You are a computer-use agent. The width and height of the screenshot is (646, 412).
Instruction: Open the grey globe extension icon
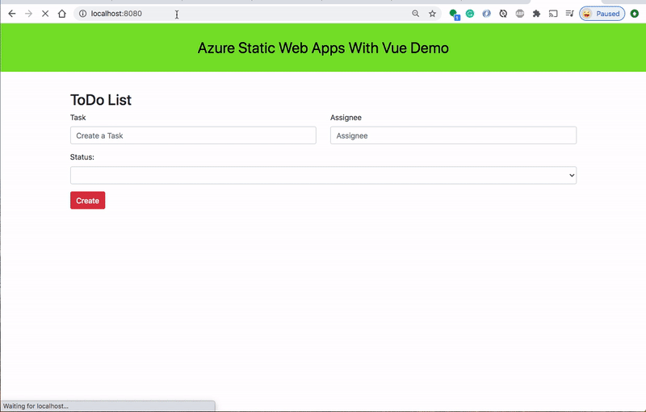pos(520,14)
